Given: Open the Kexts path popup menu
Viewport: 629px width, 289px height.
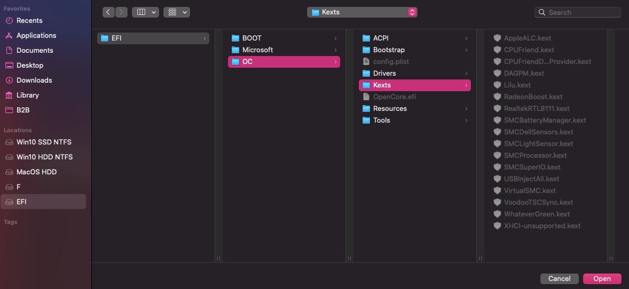Looking at the screenshot, I should pyautogui.click(x=362, y=12).
